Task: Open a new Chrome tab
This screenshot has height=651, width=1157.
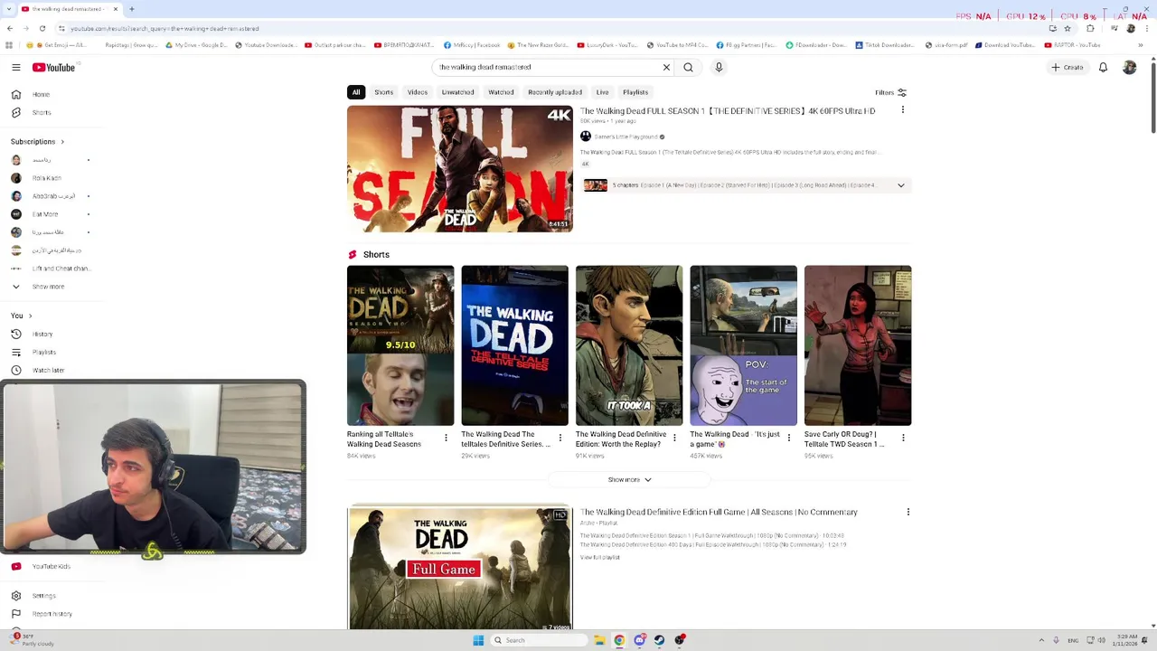Action: pos(131,9)
